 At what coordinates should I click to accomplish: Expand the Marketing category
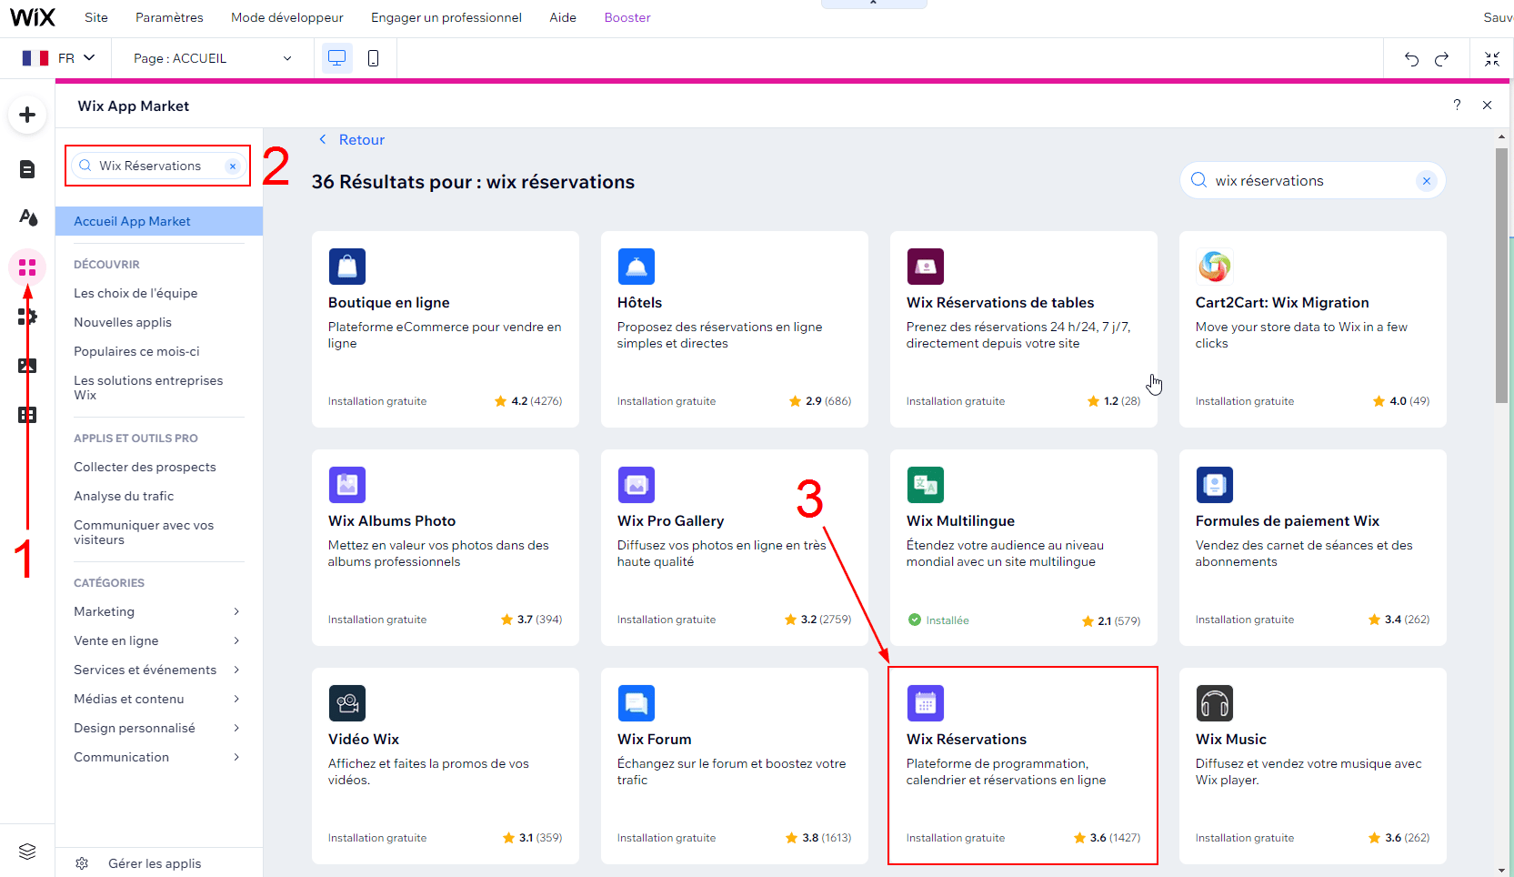(x=156, y=611)
